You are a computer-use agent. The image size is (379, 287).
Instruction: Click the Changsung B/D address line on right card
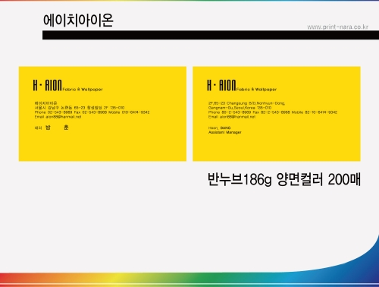pos(246,103)
